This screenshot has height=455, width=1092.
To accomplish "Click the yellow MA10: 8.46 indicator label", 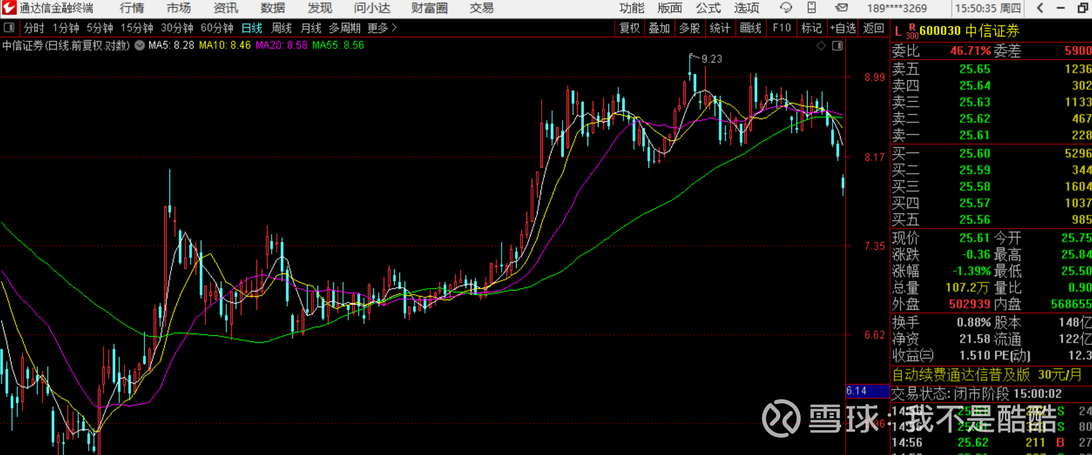I will coord(225,45).
